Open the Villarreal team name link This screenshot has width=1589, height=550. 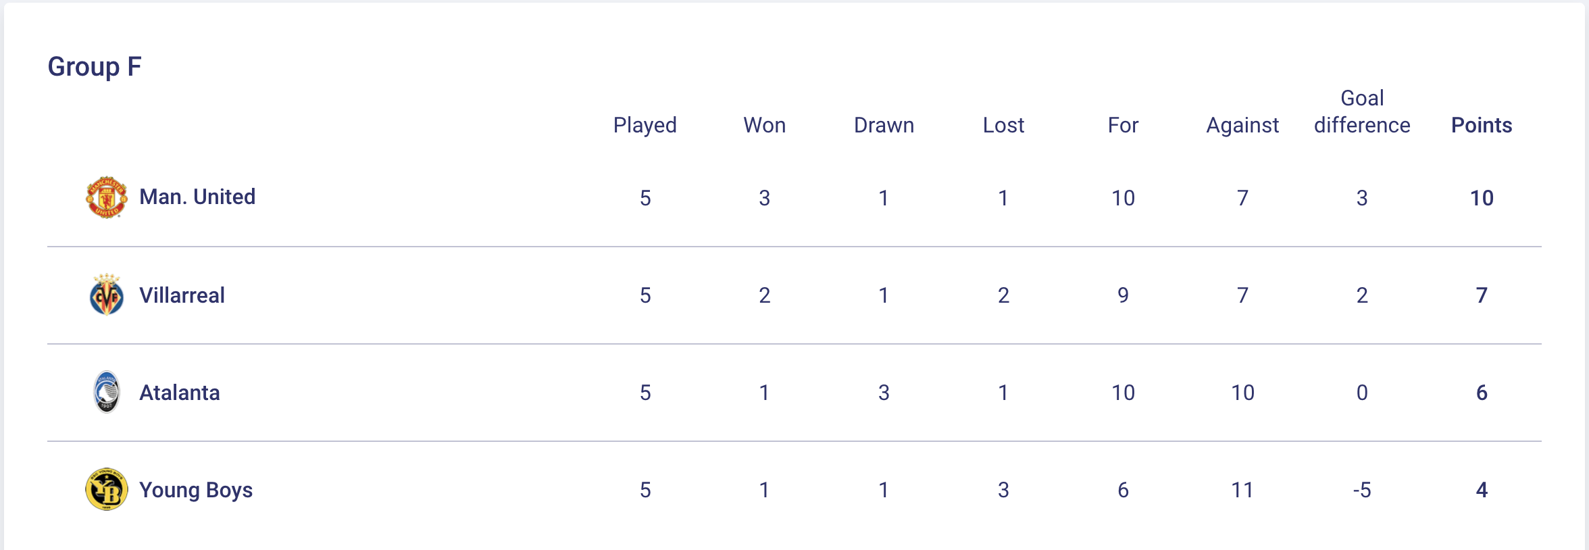[x=182, y=295]
